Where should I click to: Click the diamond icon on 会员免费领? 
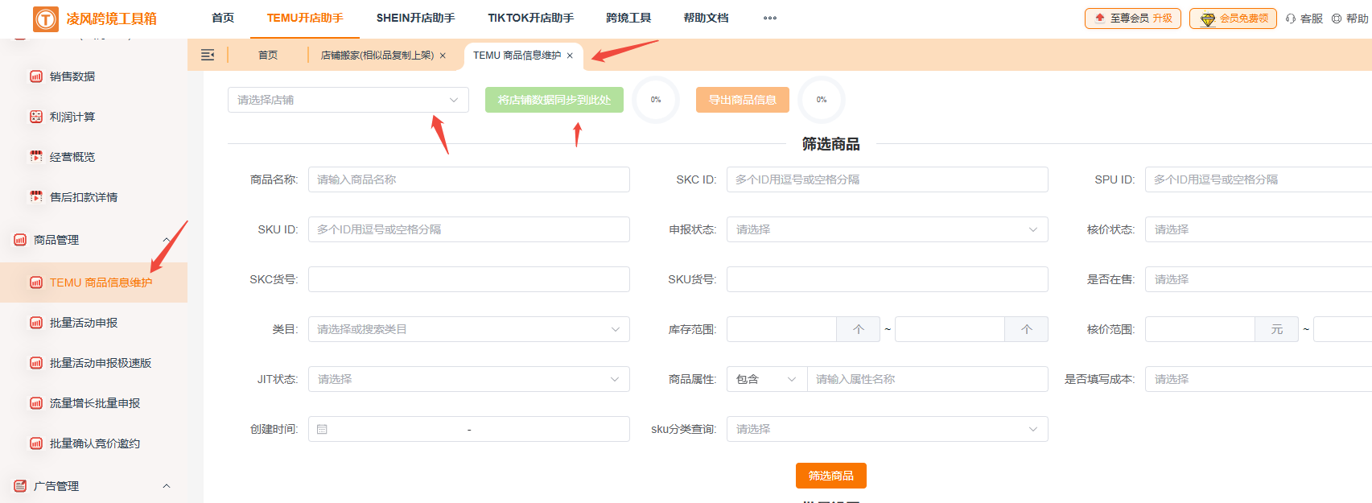coord(1207,19)
